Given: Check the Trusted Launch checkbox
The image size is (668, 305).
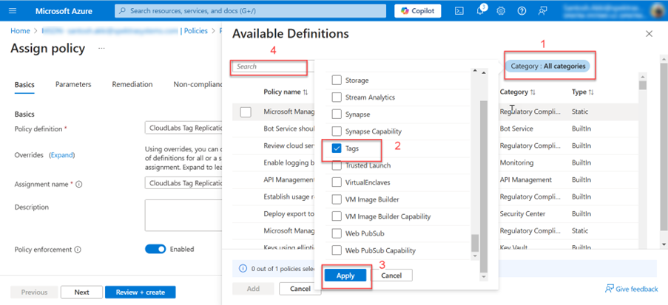Looking at the screenshot, I should (337, 165).
